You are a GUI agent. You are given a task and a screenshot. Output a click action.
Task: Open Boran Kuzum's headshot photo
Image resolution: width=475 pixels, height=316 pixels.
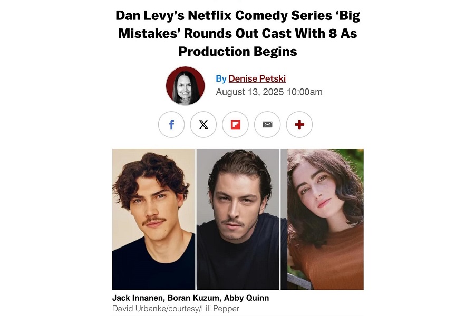click(x=238, y=219)
